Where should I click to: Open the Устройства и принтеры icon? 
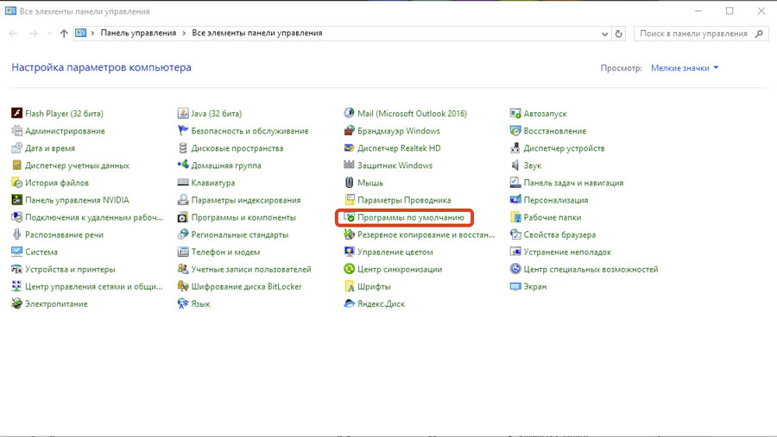coord(17,269)
